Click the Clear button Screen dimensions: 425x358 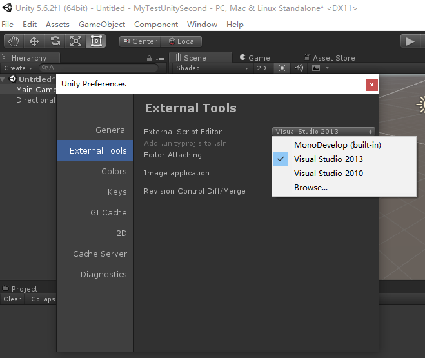click(12, 299)
